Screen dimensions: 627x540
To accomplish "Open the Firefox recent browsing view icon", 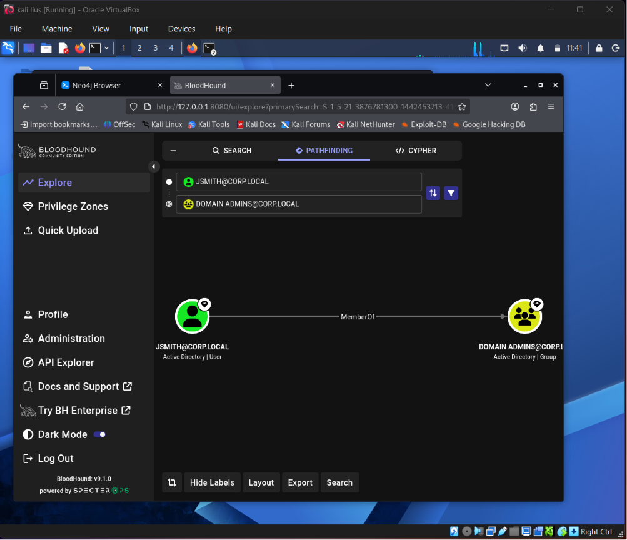I will click(44, 85).
